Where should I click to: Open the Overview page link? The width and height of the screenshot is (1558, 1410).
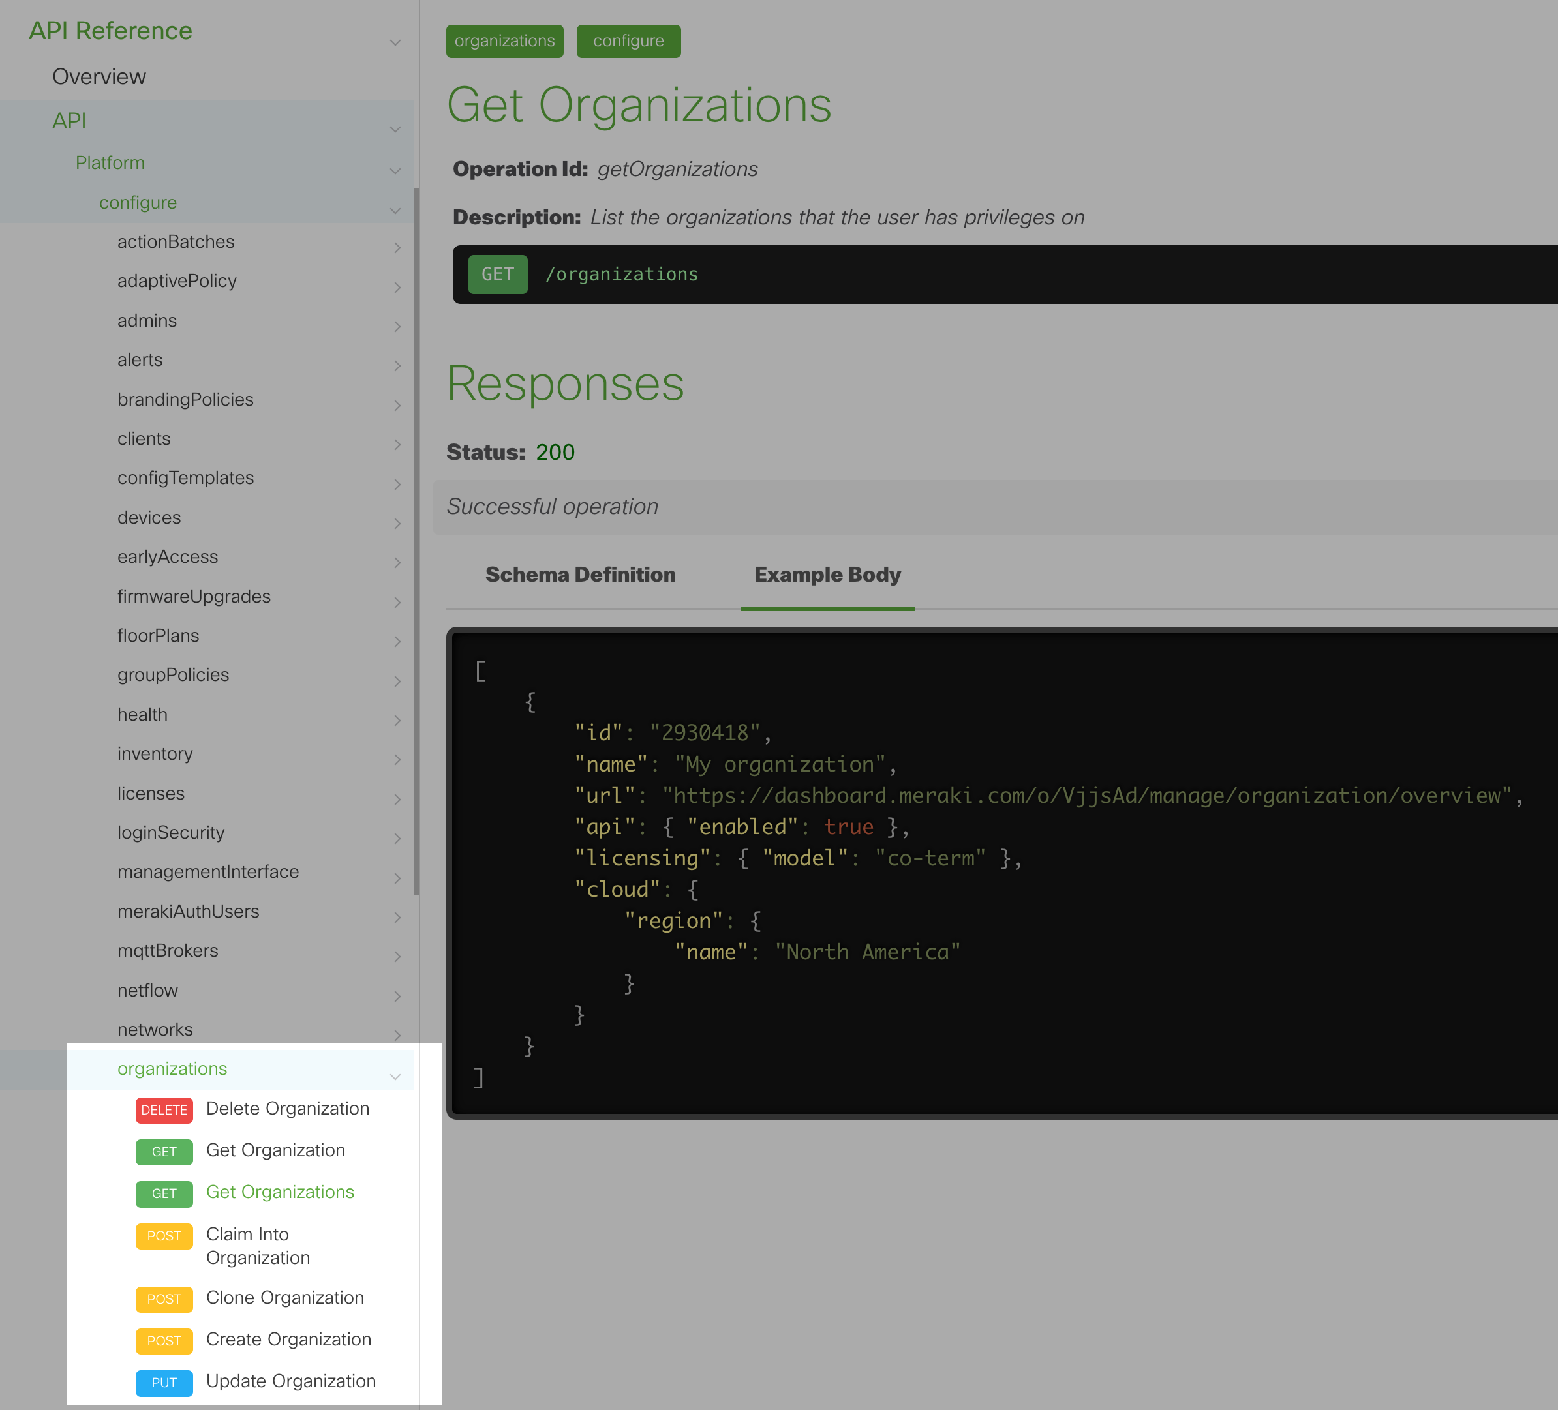coord(99,76)
